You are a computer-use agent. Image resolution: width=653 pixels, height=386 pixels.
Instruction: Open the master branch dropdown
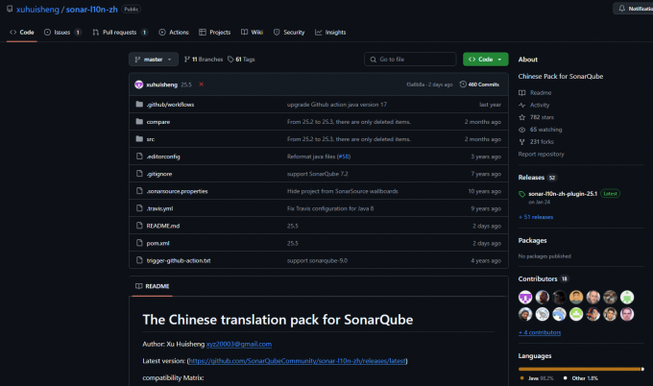[154, 60]
